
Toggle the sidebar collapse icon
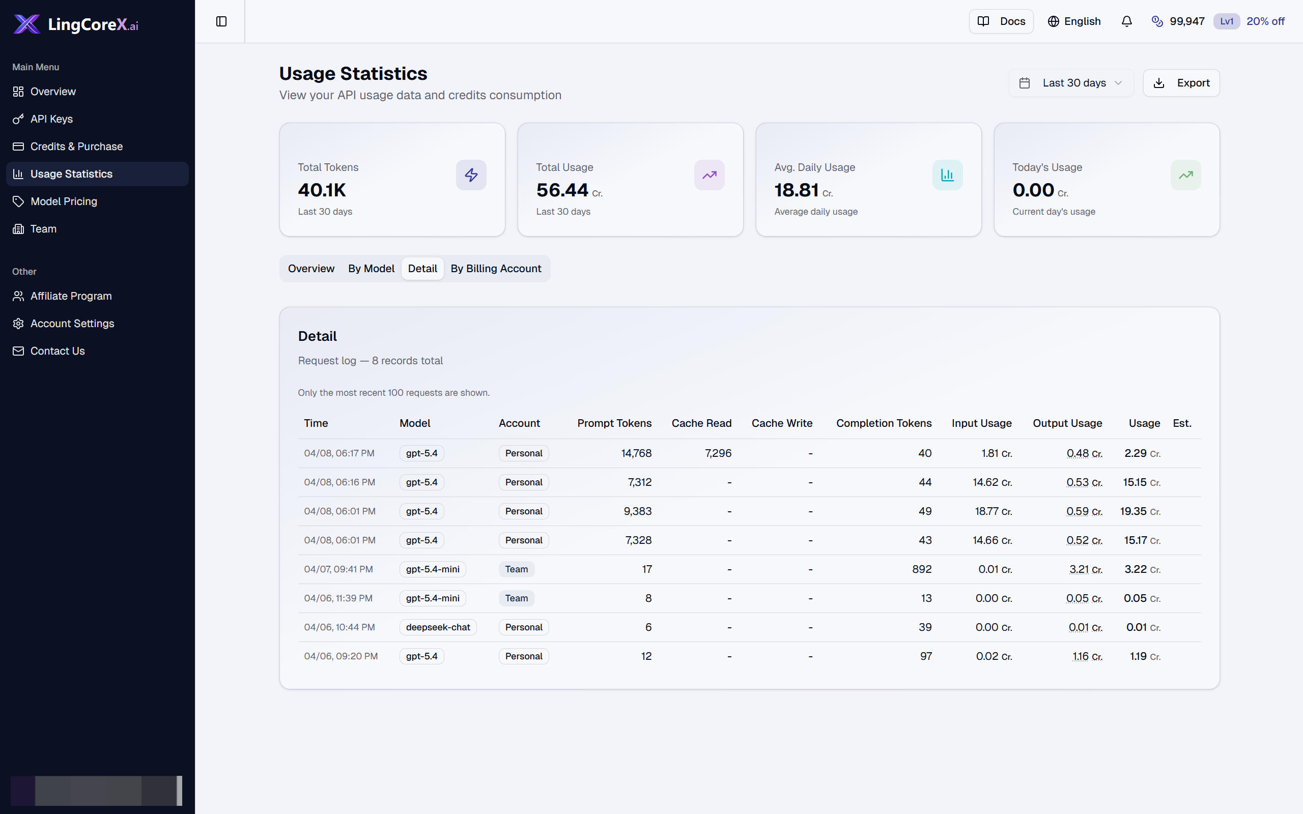point(221,21)
